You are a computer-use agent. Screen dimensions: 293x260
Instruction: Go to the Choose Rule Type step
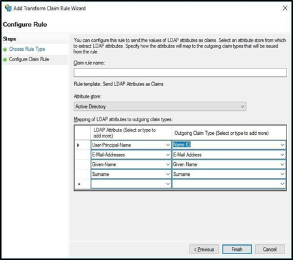pos(27,49)
